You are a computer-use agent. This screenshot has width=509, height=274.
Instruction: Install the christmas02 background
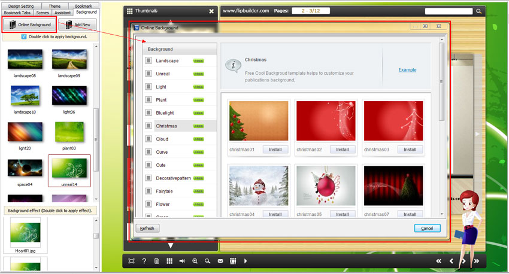tap(343, 150)
